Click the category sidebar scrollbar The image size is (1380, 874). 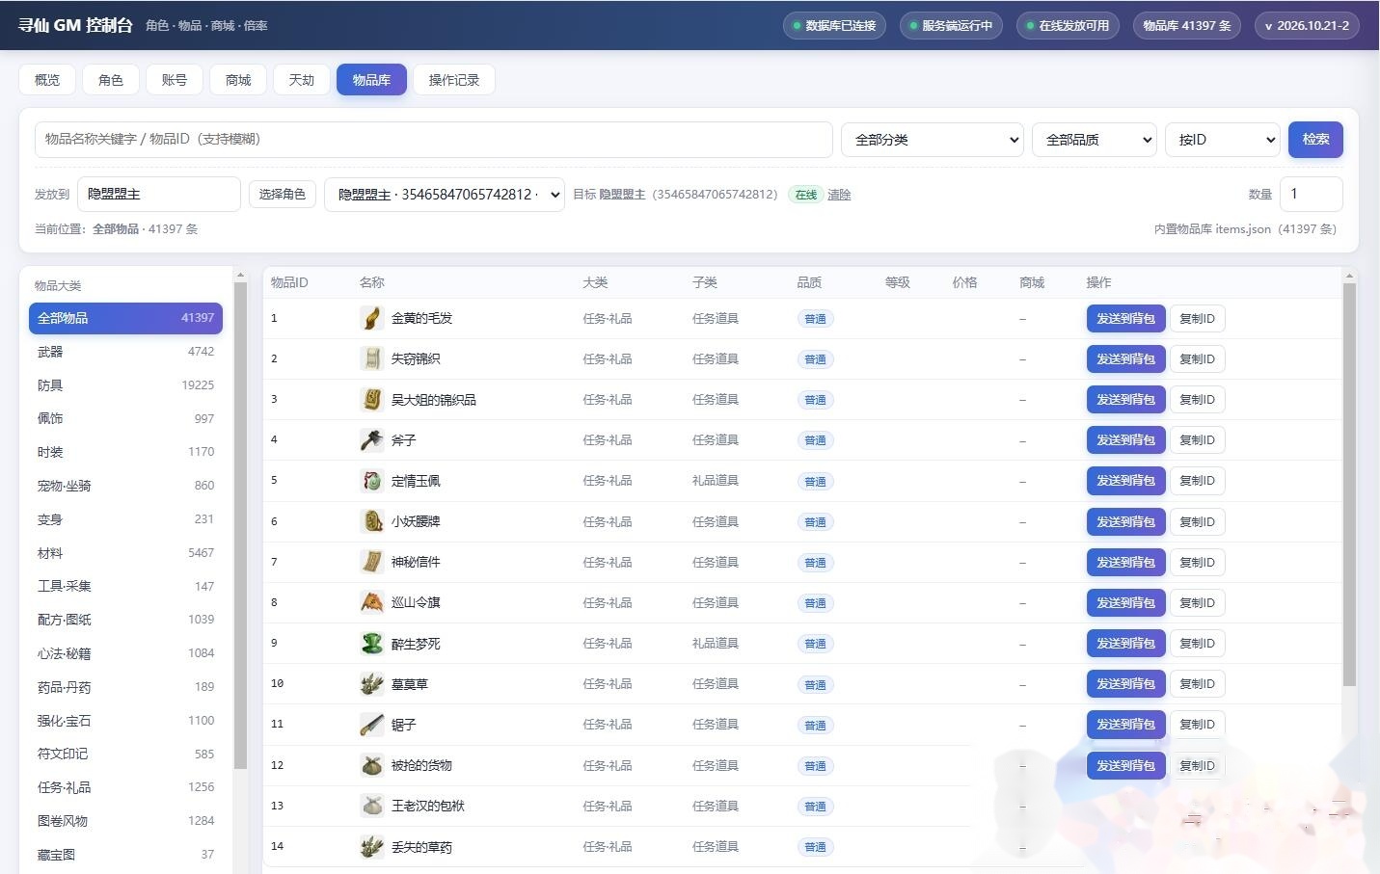coord(240,525)
